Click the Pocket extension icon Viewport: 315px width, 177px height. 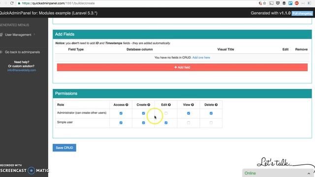(278, 3)
